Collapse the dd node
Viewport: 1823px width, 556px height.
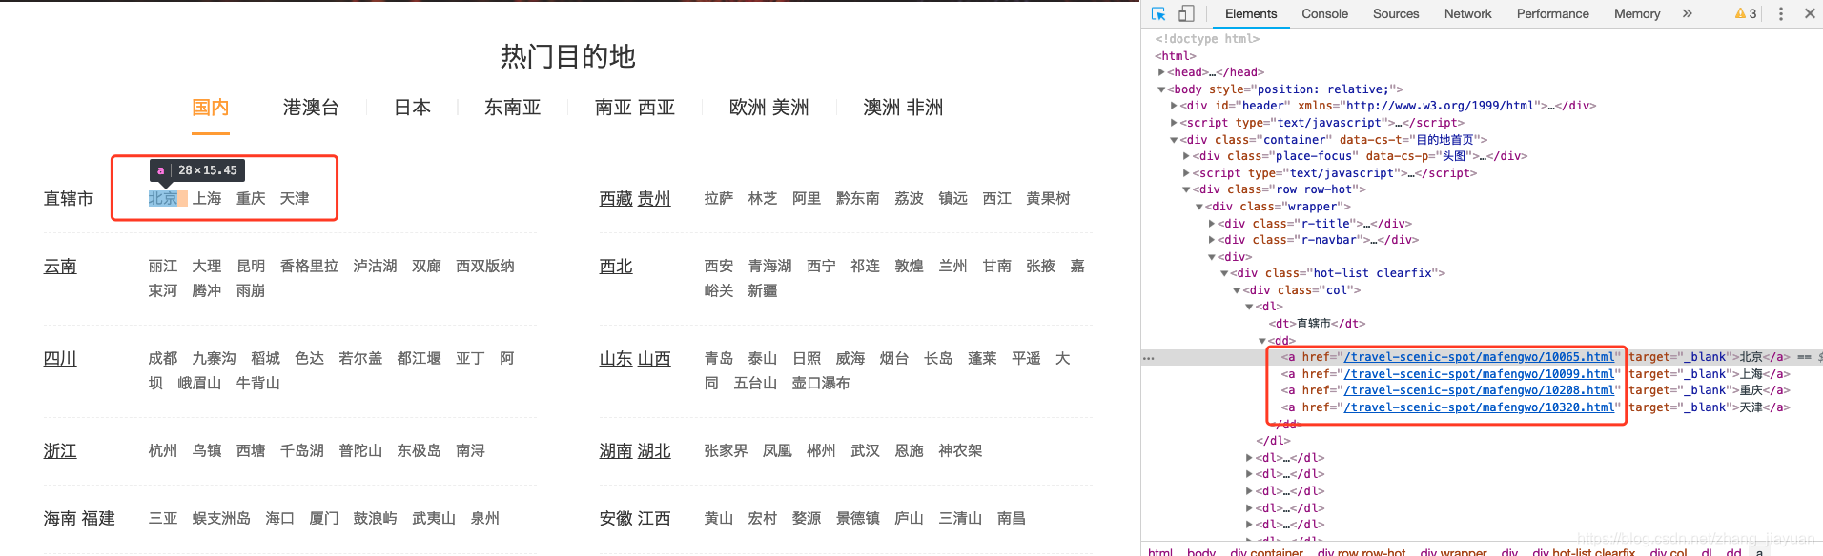click(x=1262, y=341)
